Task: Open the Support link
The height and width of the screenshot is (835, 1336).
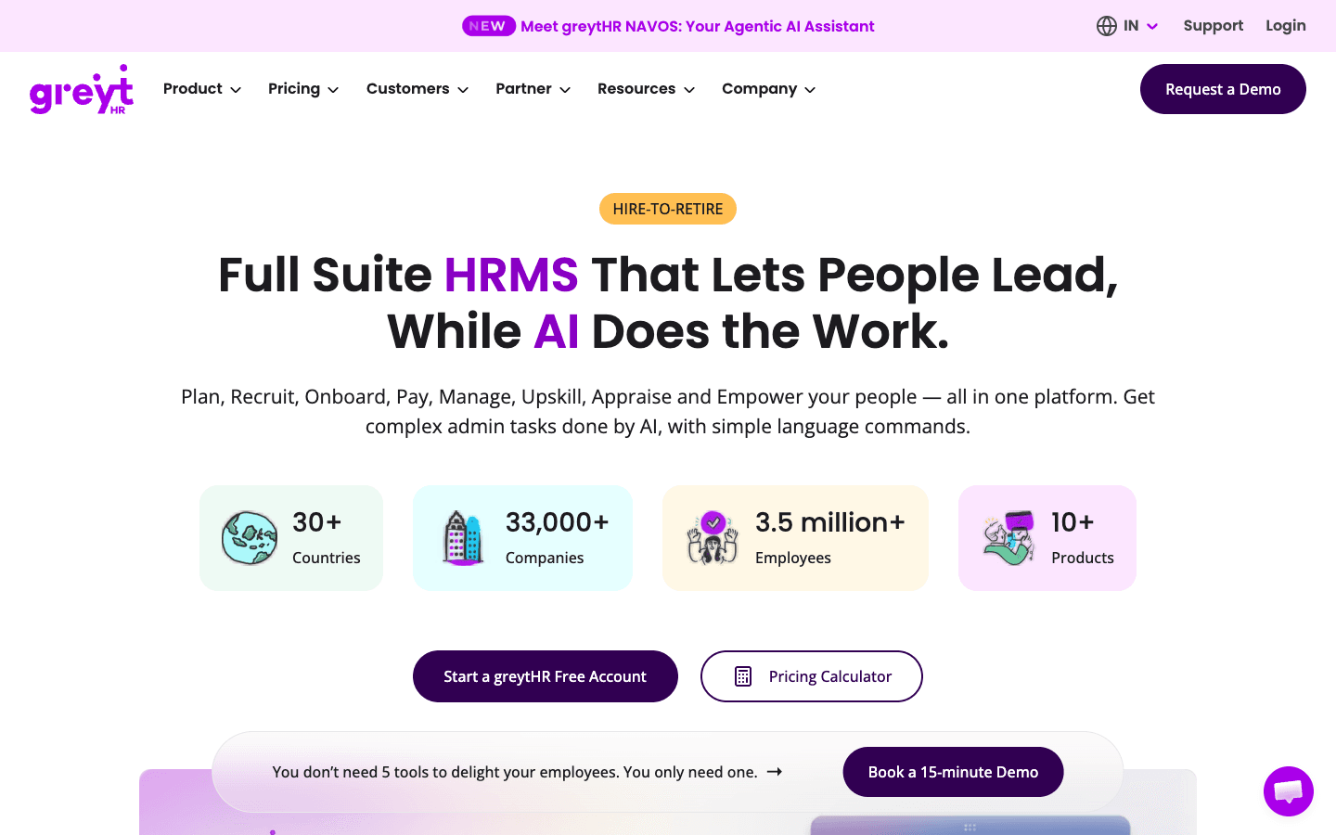Action: tap(1214, 26)
